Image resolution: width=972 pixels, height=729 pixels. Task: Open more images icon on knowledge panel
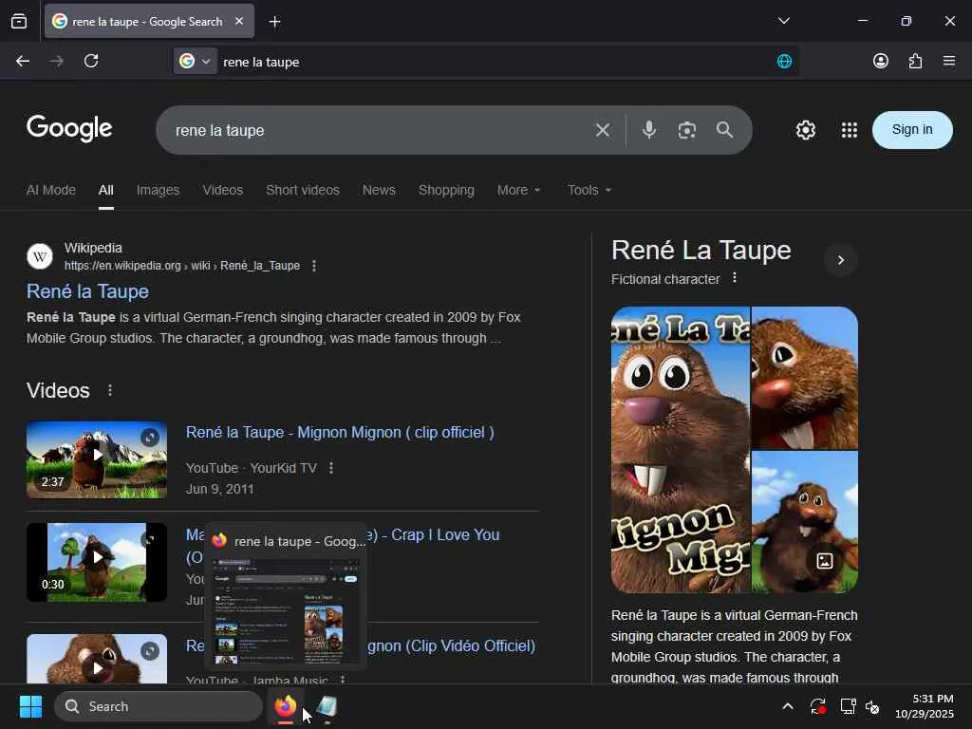point(825,561)
